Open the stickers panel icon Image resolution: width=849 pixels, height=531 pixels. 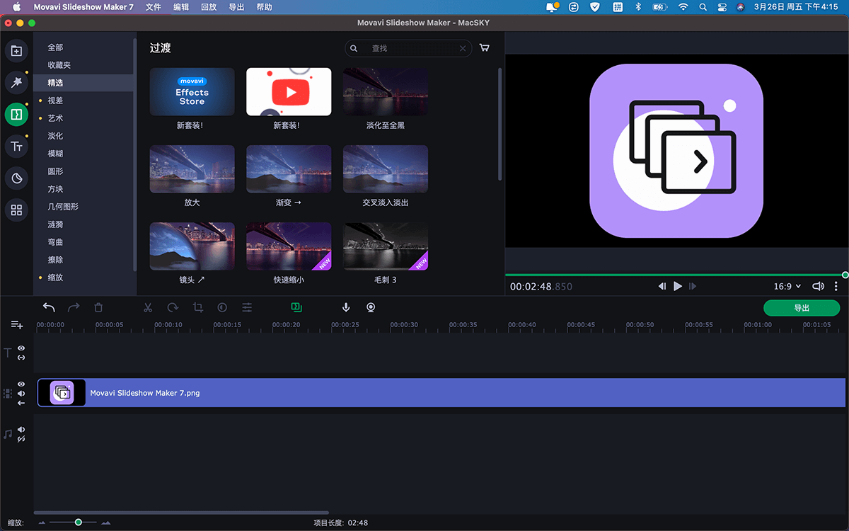(16, 178)
